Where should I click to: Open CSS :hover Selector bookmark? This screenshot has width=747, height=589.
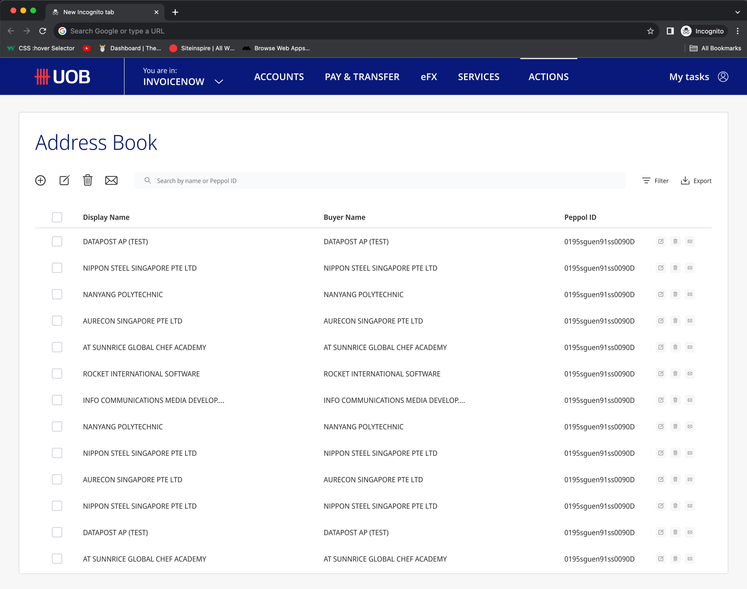pyautogui.click(x=41, y=48)
